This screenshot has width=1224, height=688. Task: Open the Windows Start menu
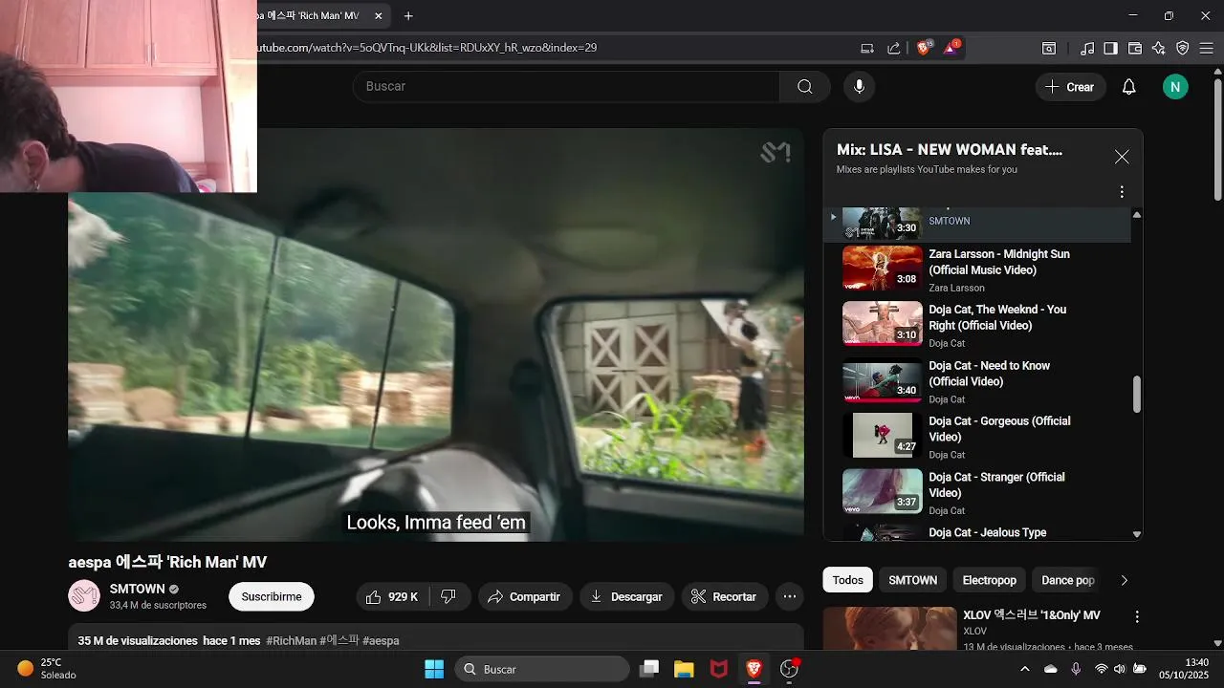coord(434,669)
